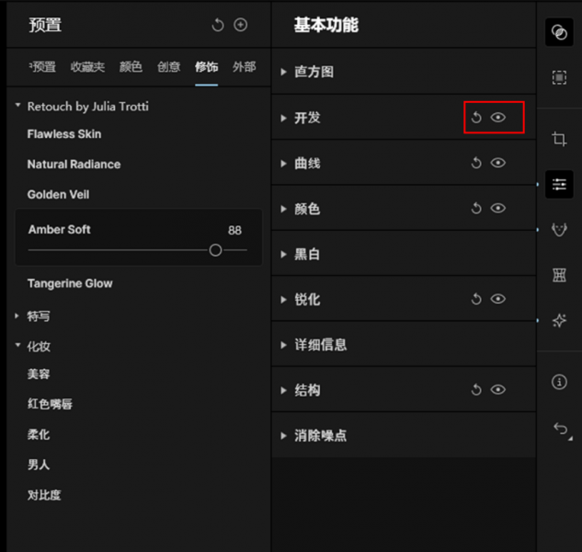Click the AI sparkle icon in sidebar
The width and height of the screenshot is (582, 552).
pyautogui.click(x=559, y=320)
